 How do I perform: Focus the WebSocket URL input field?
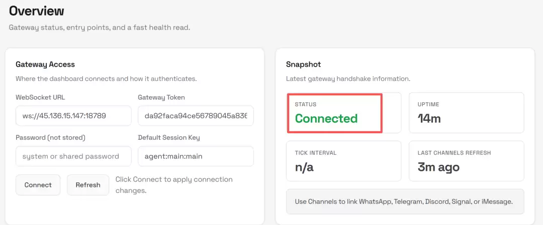pyautogui.click(x=73, y=116)
